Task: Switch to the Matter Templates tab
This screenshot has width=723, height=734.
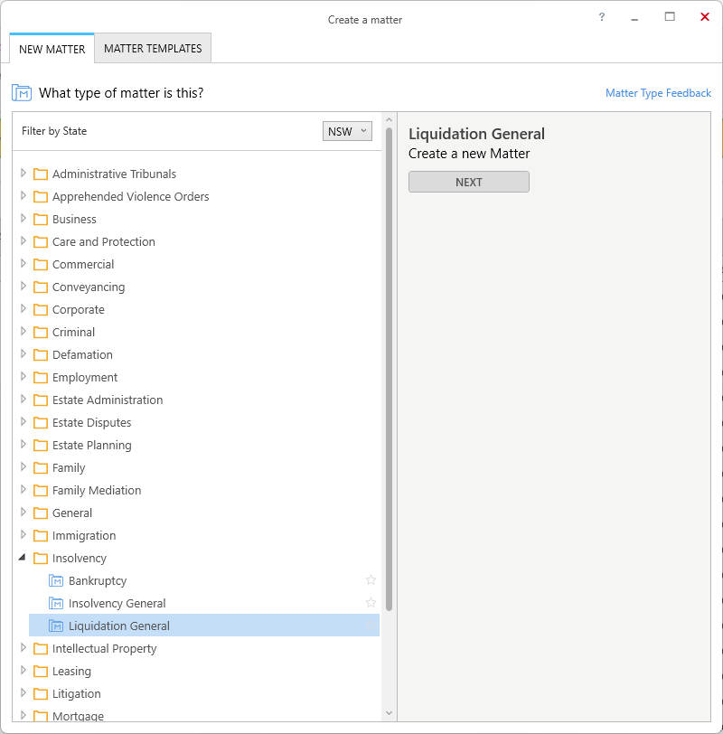Action: pos(153,49)
